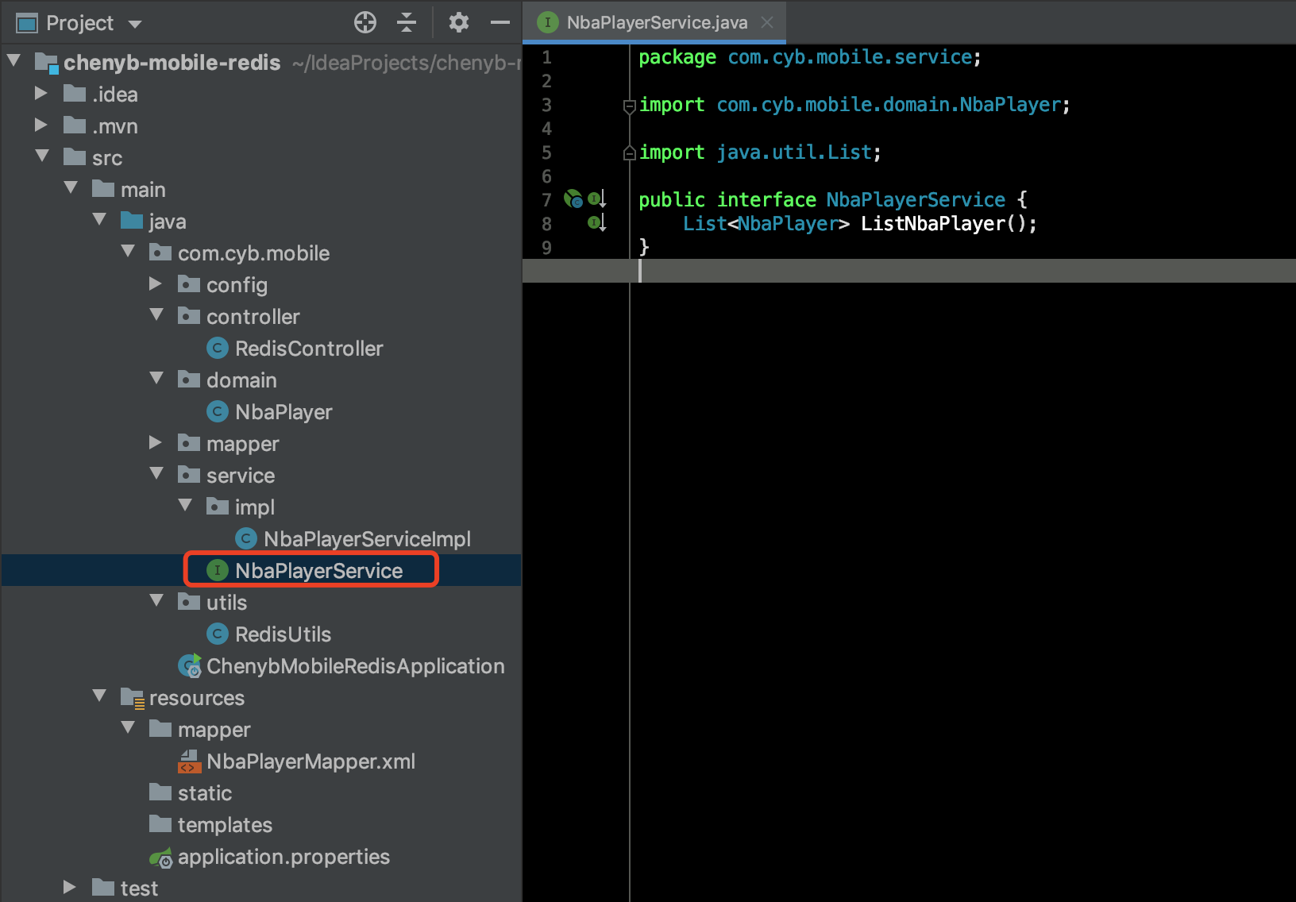Click the fold end marker at line 5
The width and height of the screenshot is (1296, 902).
pyautogui.click(x=629, y=152)
